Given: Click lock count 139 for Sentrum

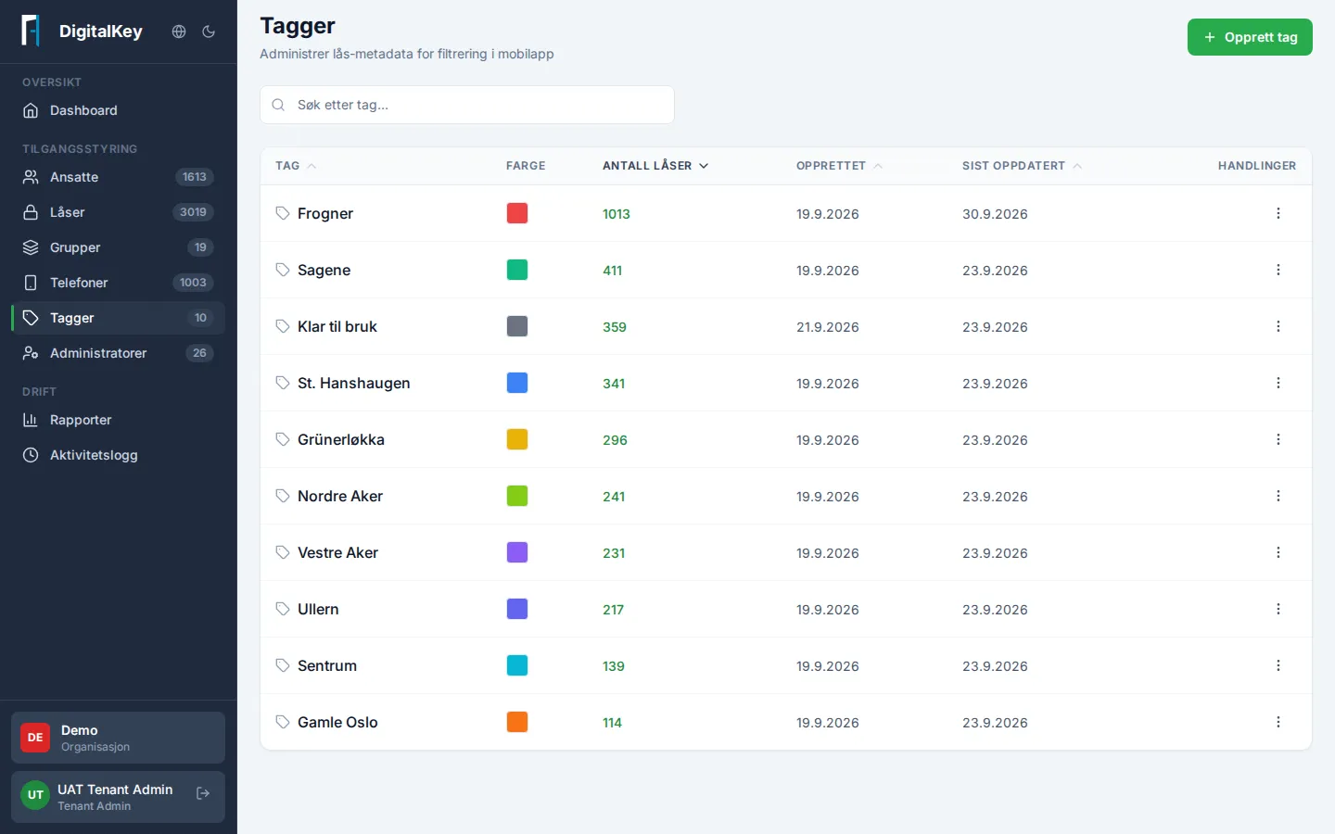Looking at the screenshot, I should (613, 666).
